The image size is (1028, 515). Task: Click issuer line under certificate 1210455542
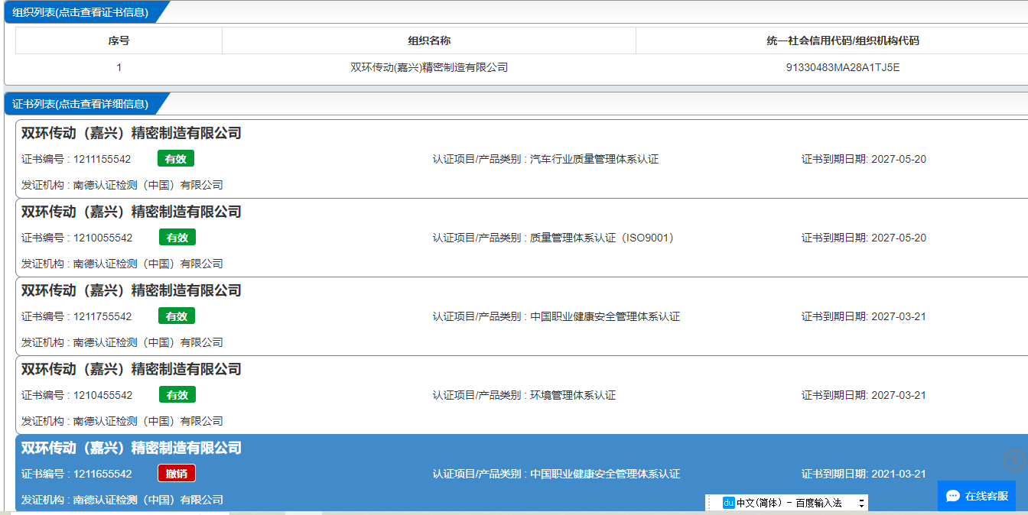(x=122, y=421)
